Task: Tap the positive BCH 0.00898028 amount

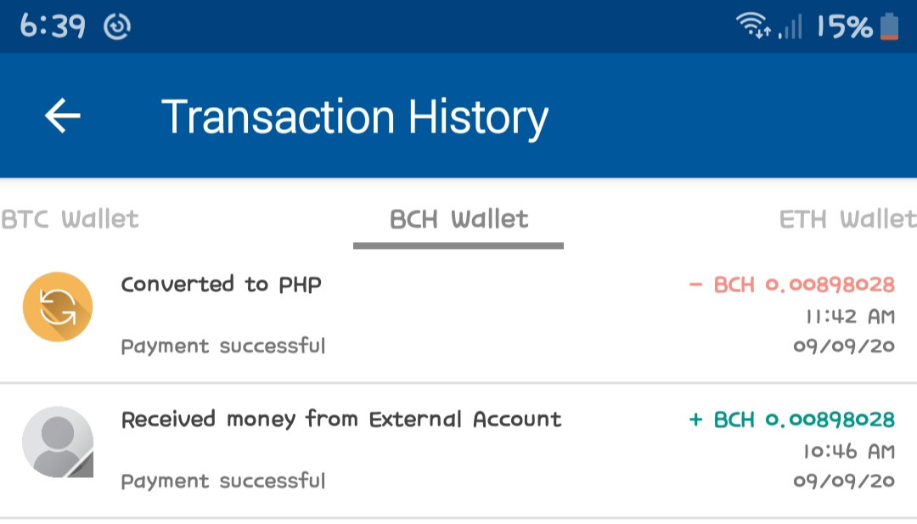Action: [792, 420]
